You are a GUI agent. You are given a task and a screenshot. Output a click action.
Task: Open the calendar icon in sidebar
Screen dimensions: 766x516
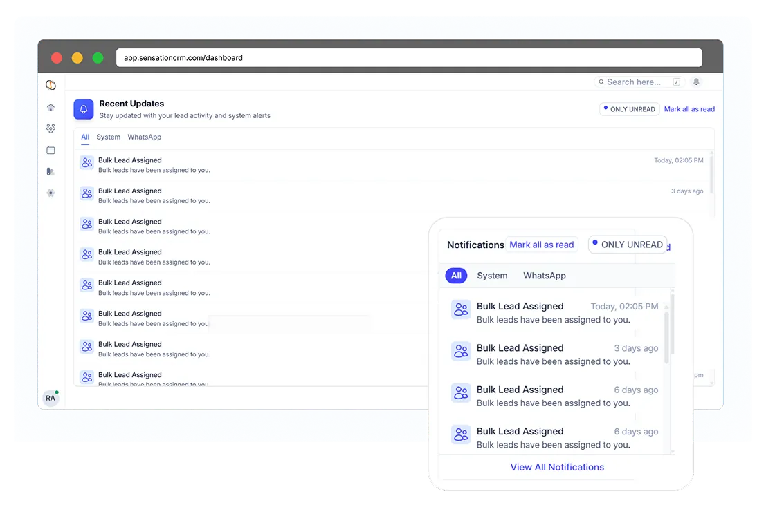coord(51,150)
